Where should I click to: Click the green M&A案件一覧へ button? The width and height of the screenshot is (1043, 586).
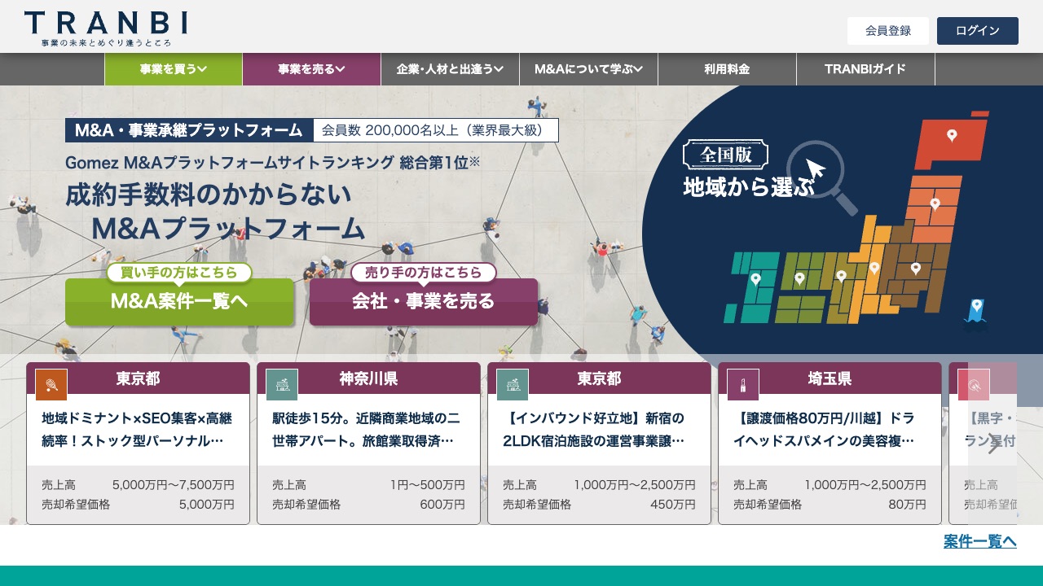pyautogui.click(x=179, y=302)
